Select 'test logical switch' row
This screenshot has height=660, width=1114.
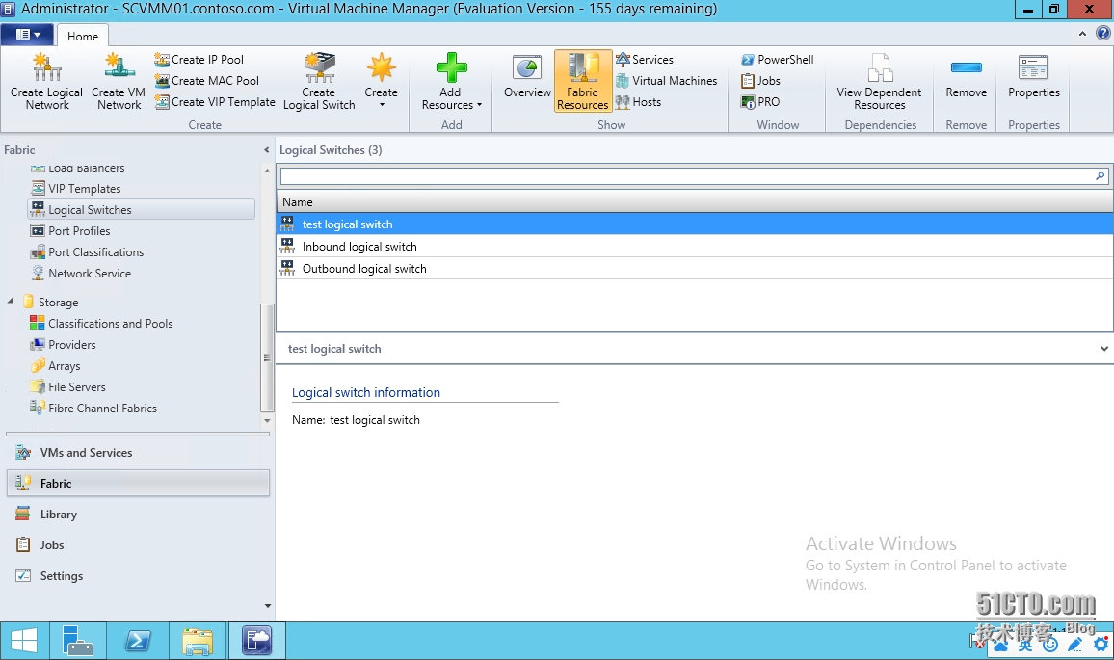click(694, 224)
